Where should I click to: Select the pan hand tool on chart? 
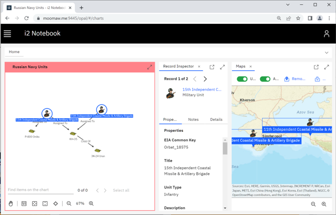coord(11,203)
